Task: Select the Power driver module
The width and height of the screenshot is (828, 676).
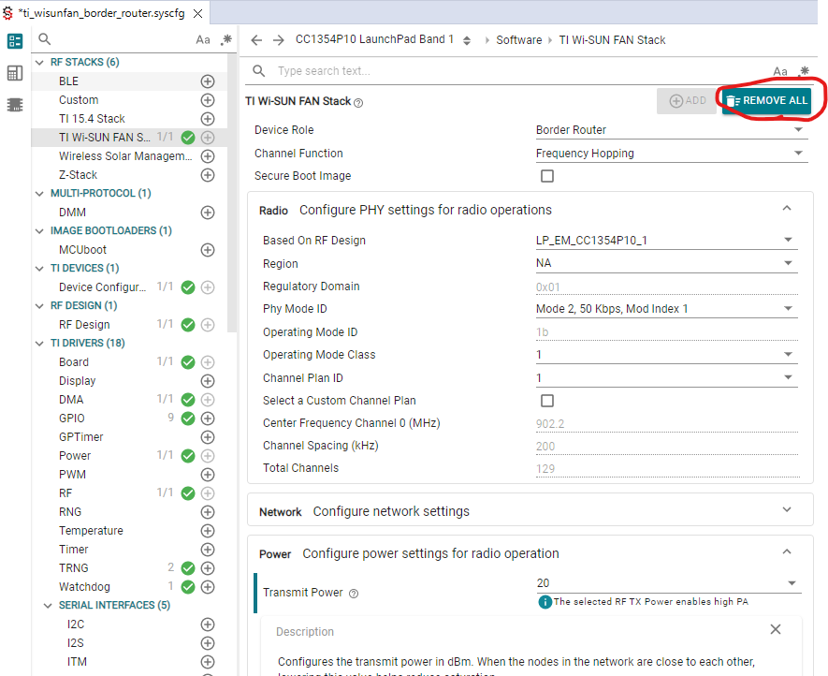Action: (x=75, y=456)
